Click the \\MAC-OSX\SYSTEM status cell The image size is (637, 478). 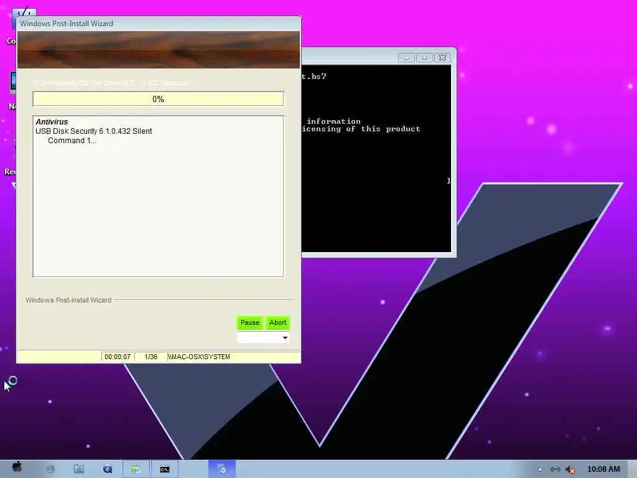click(x=234, y=357)
